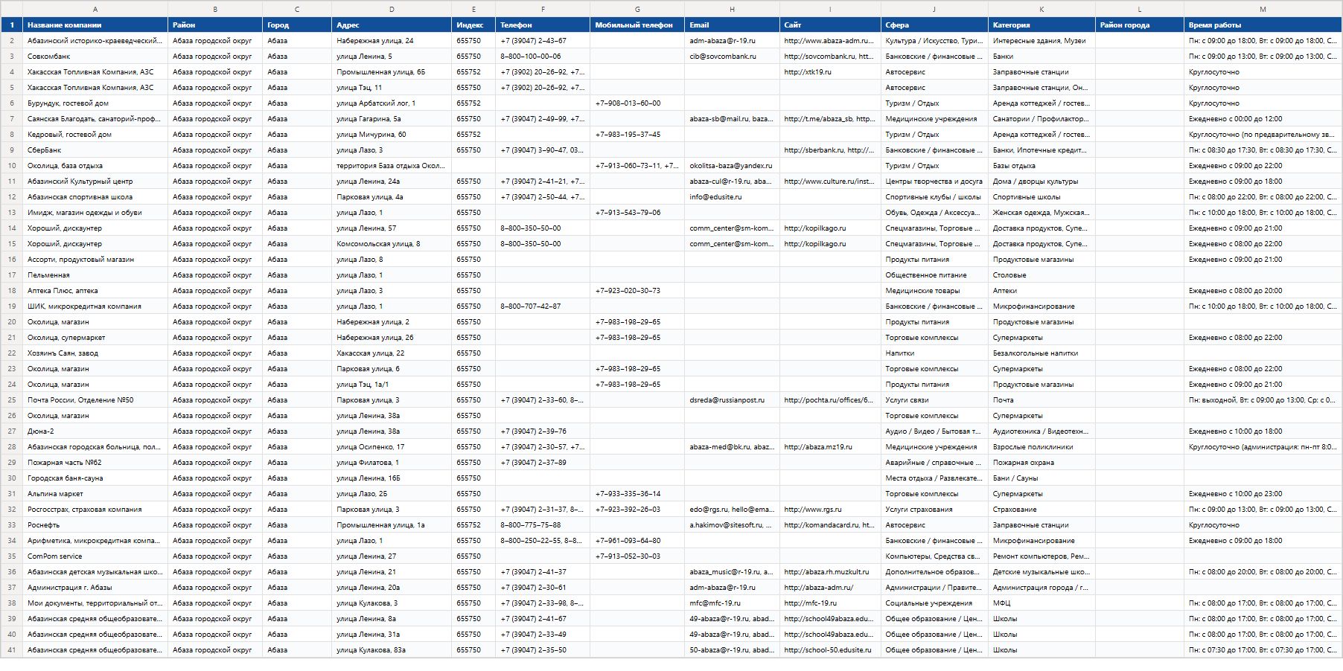Click the "Категория" header cell
1343x671 pixels.
click(x=1041, y=25)
